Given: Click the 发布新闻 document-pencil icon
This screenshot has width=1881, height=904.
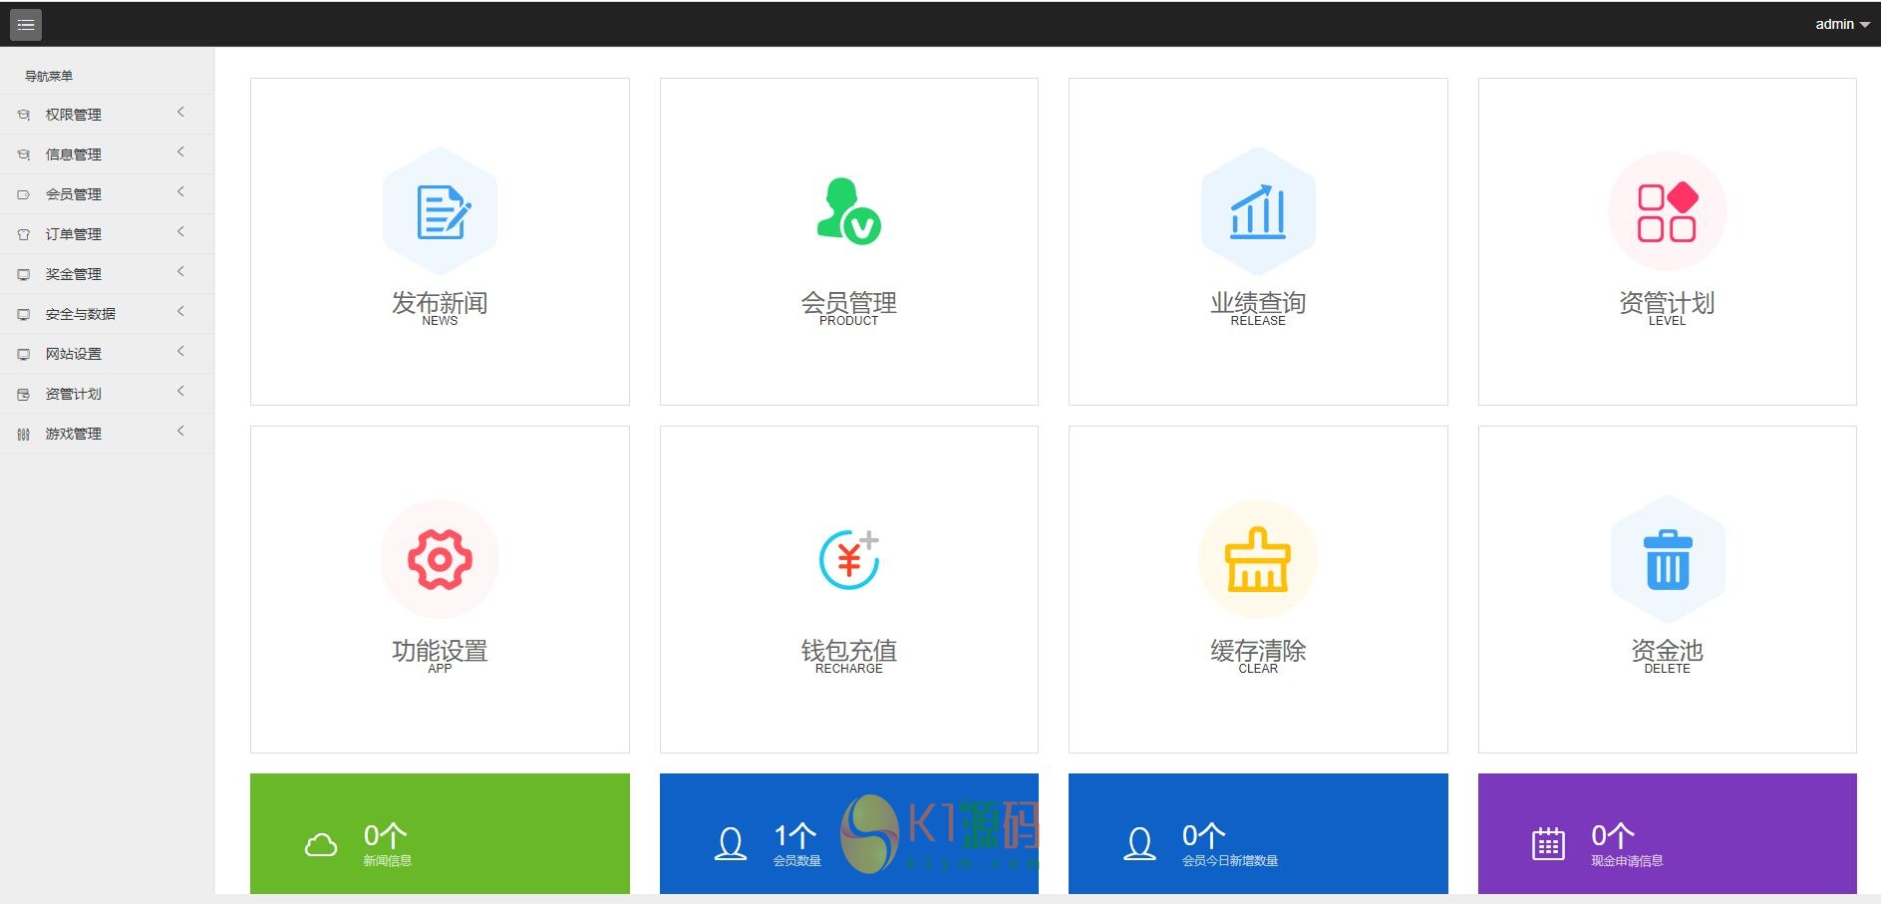Looking at the screenshot, I should point(440,211).
